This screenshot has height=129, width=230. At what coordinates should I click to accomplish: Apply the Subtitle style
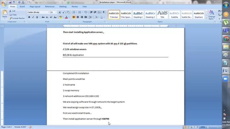pos(175,14)
